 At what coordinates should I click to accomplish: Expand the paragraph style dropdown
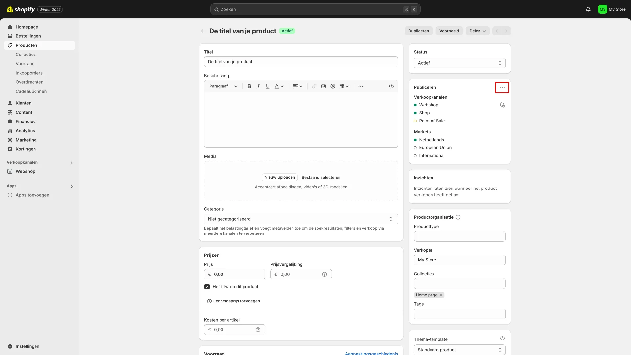pos(222,86)
